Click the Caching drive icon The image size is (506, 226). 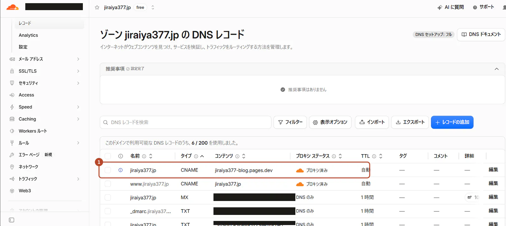point(12,119)
